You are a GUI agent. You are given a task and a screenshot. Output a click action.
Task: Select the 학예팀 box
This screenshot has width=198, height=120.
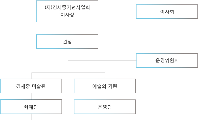coord(31,107)
